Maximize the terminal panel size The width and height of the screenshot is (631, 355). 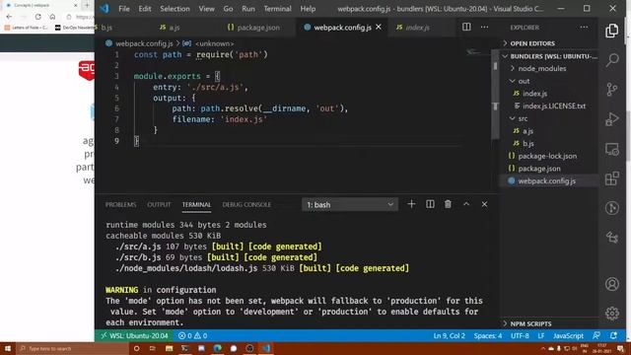pos(466,204)
